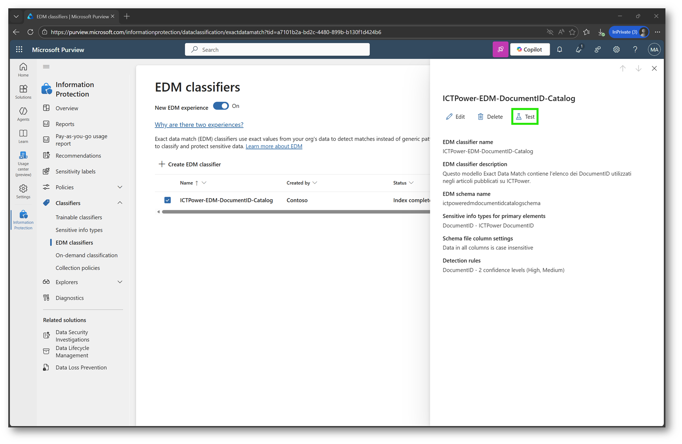The height and width of the screenshot is (444, 682).
Task: Collapse navigation with hamburger icon
Action: (x=46, y=67)
